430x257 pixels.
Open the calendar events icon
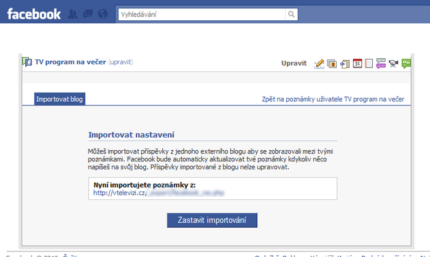pyautogui.click(x=358, y=64)
